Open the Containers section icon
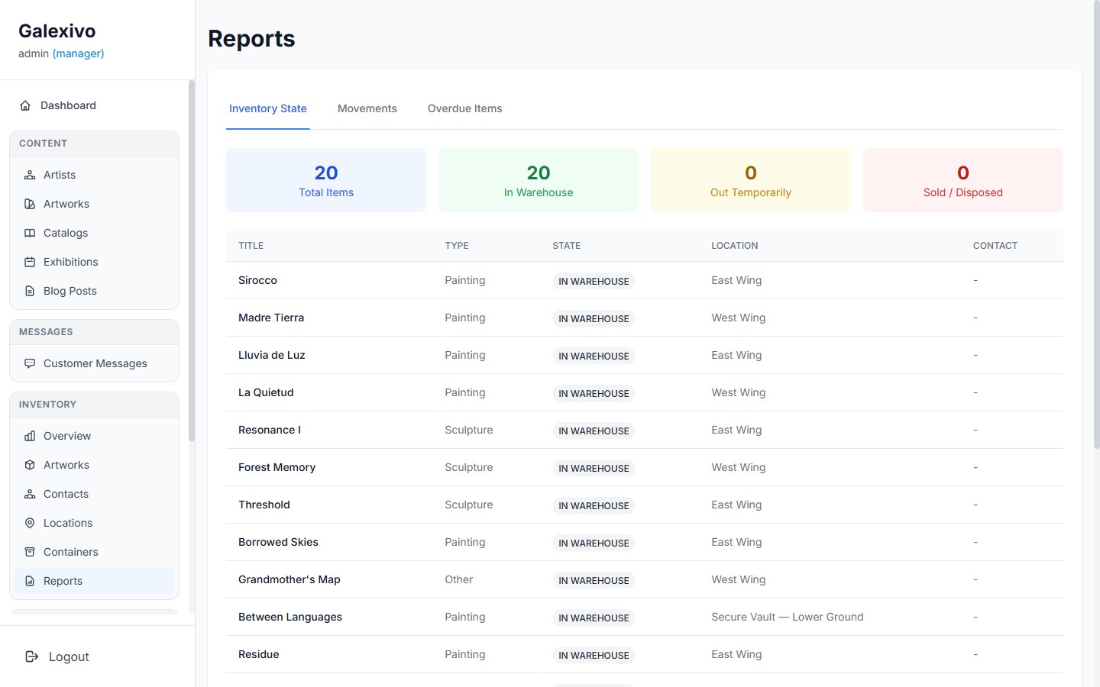Image resolution: width=1100 pixels, height=687 pixels. 29,552
